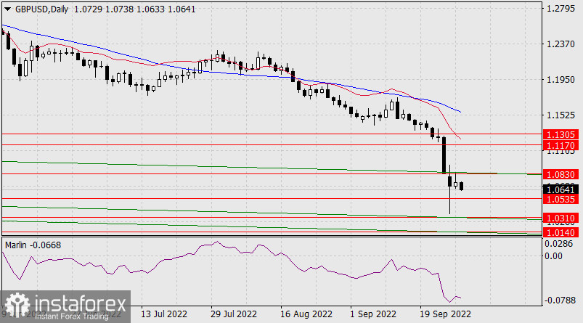
Task: Click the 1.2795 price scale value
Action: pyautogui.click(x=560, y=8)
